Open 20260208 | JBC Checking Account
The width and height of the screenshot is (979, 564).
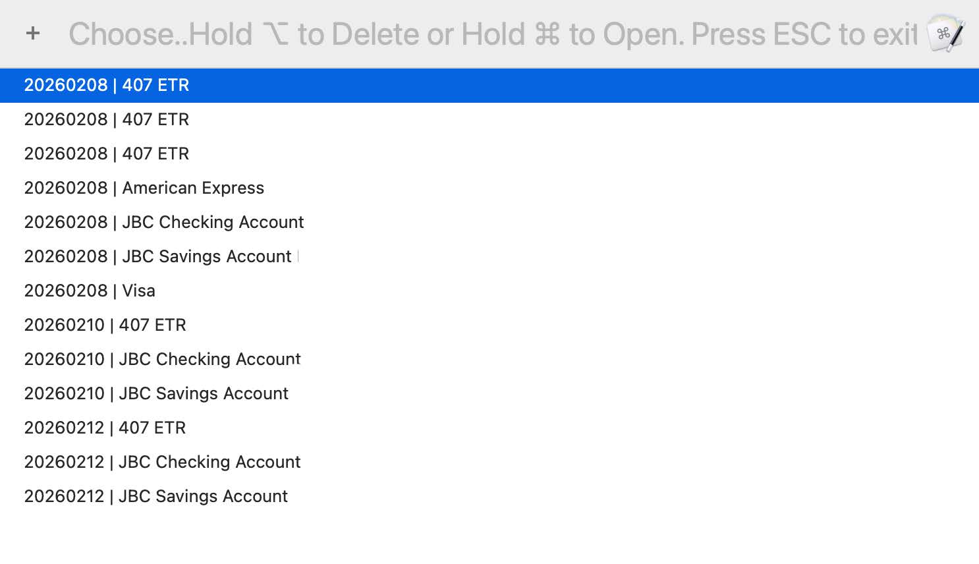pyautogui.click(x=164, y=223)
